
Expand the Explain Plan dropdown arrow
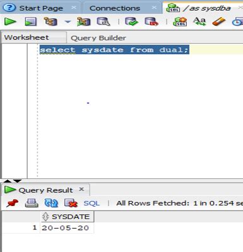(x=68, y=21)
